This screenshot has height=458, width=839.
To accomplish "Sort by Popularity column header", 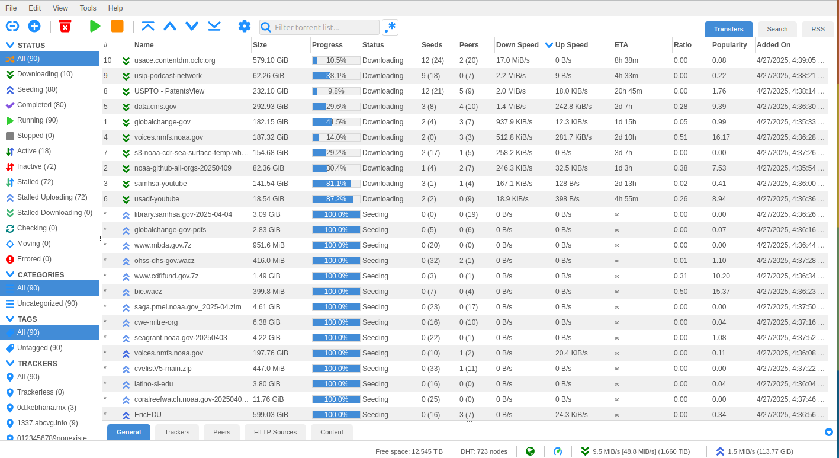I will click(x=733, y=45).
